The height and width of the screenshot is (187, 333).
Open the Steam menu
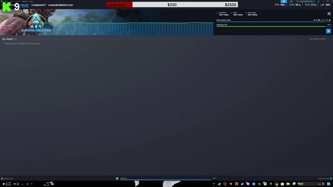click(x=6, y=1)
